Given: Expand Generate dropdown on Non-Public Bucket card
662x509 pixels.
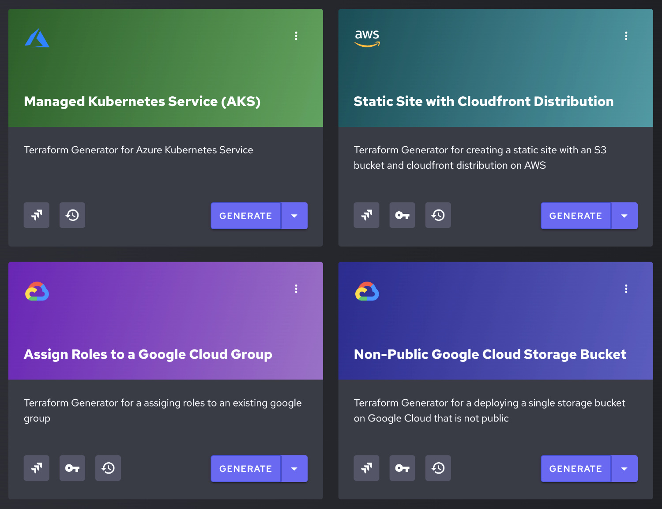Looking at the screenshot, I should (624, 468).
